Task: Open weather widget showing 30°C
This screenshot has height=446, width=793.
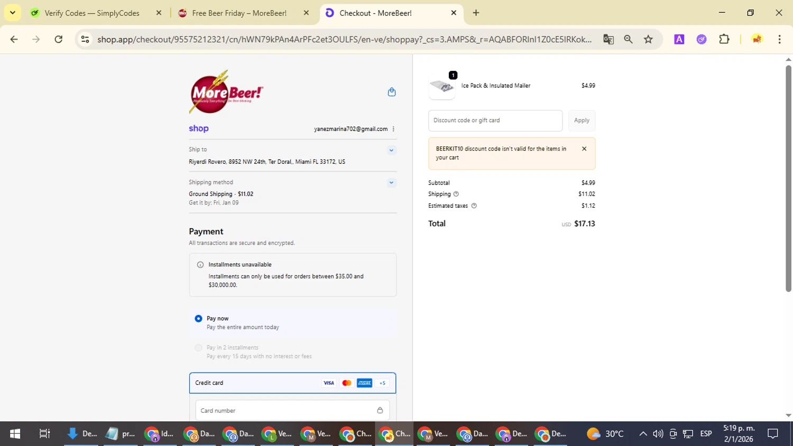Action: coord(605,434)
